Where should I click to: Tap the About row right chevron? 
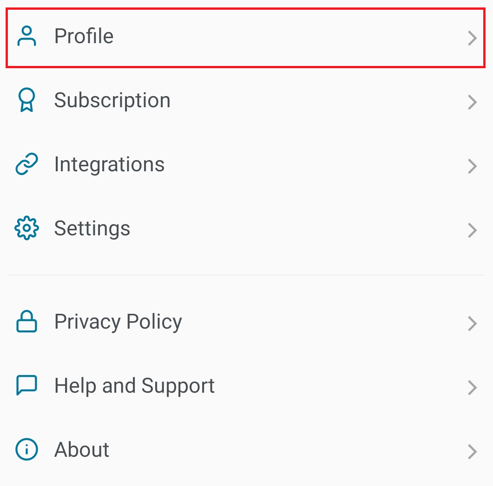click(472, 452)
